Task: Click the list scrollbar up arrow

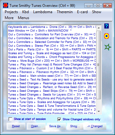Action: pos(99,28)
